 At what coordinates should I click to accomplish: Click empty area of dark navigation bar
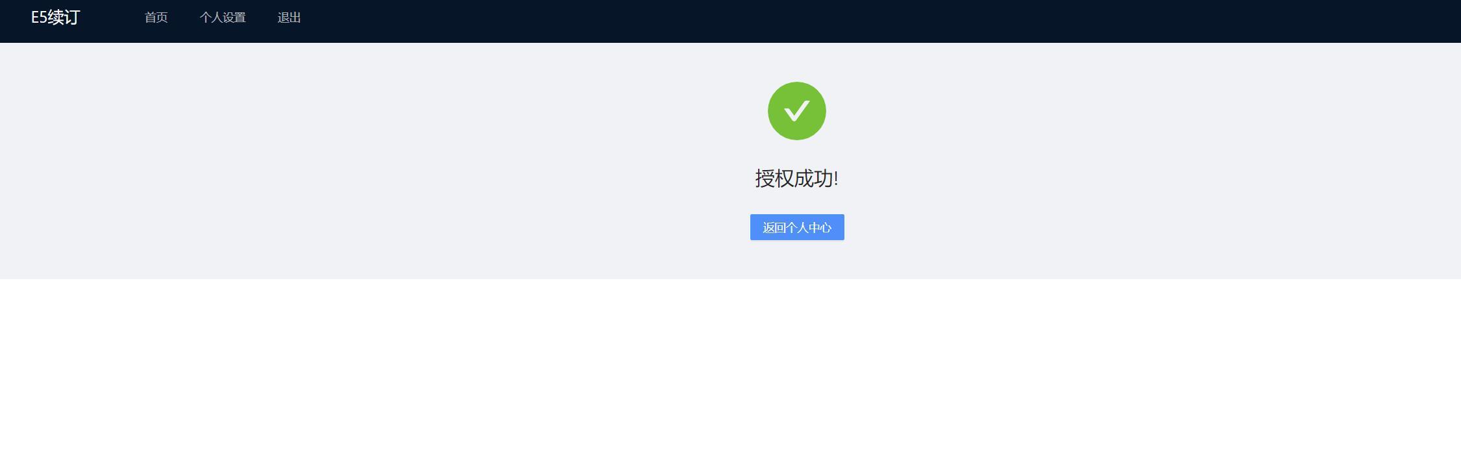(x=844, y=21)
